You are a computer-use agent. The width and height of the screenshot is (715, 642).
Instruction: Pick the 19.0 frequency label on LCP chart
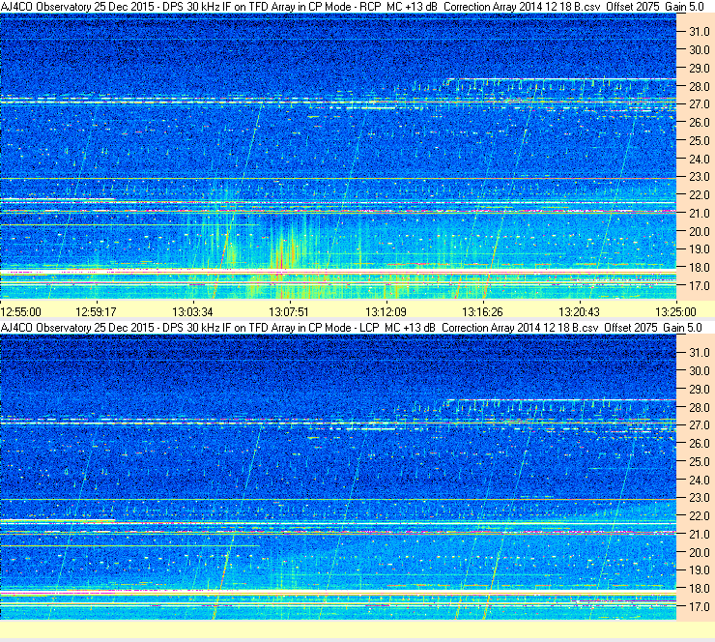[x=699, y=570]
